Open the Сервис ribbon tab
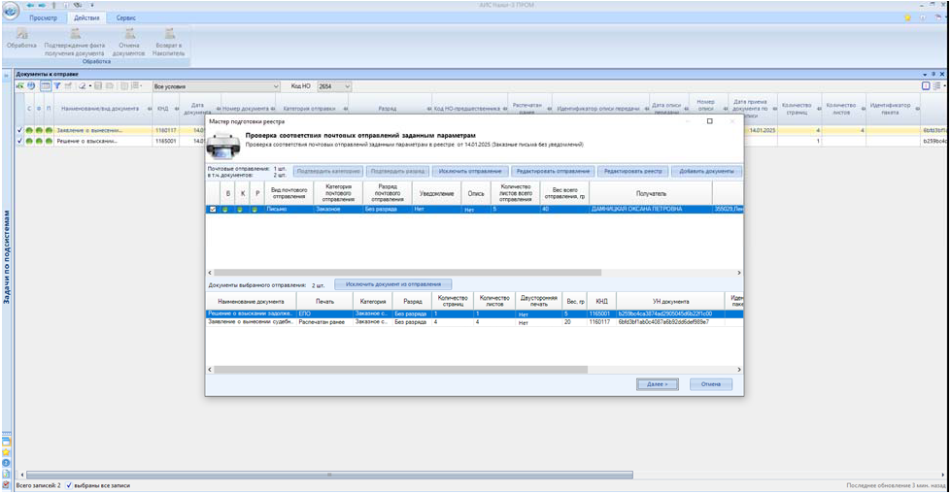This screenshot has height=494, width=951. [x=125, y=17]
